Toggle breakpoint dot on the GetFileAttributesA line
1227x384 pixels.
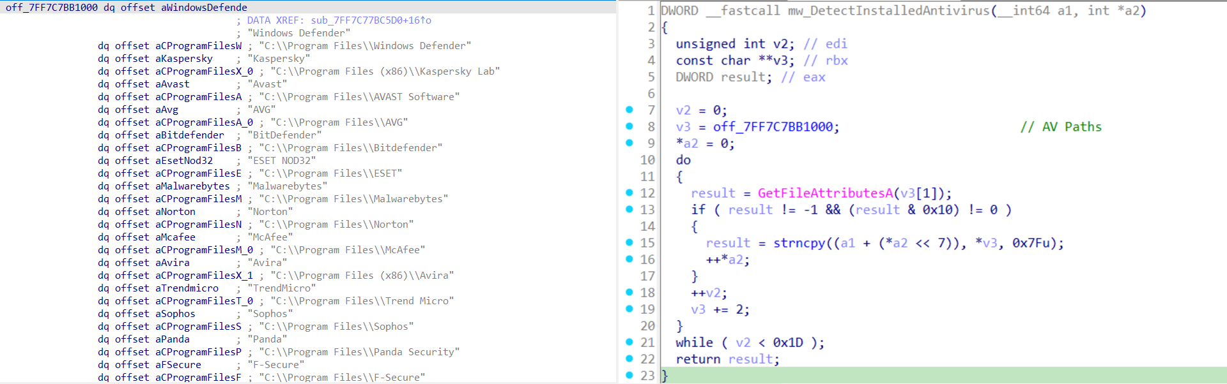pyautogui.click(x=629, y=193)
